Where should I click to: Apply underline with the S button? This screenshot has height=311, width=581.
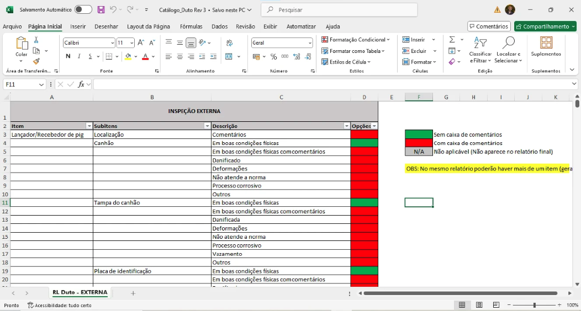click(90, 56)
